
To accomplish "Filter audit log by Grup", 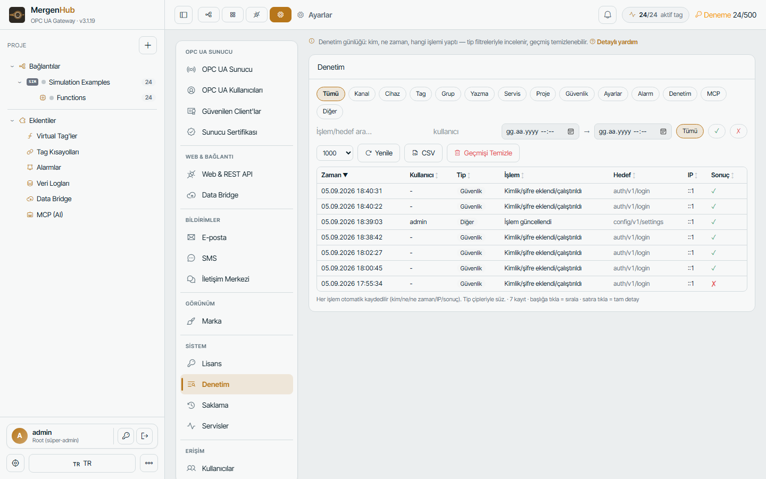I will (x=448, y=94).
